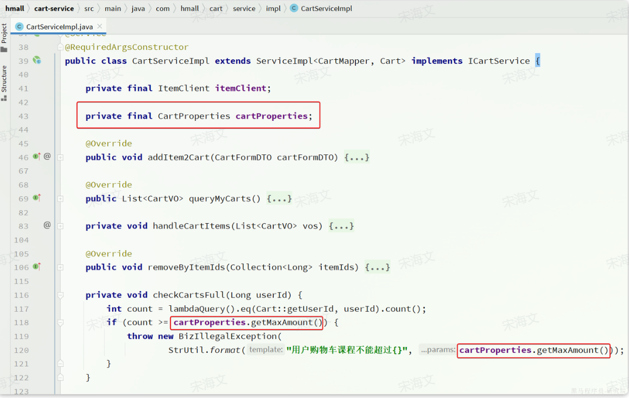Viewport: 629px width, 398px height.
Task: Click the @ gutter marker on line 83
Action: click(x=47, y=225)
